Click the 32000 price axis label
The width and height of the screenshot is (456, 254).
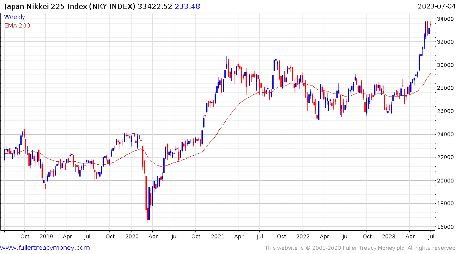[445, 42]
